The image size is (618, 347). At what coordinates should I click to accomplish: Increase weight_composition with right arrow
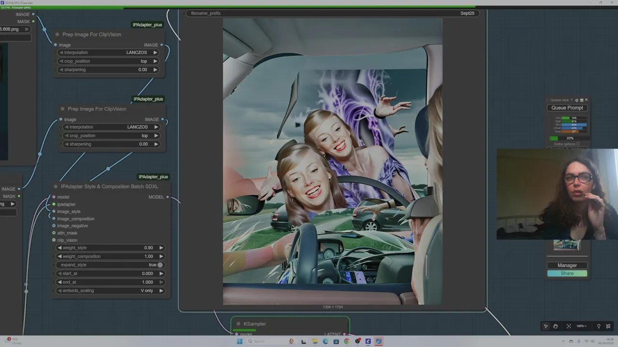[161, 256]
